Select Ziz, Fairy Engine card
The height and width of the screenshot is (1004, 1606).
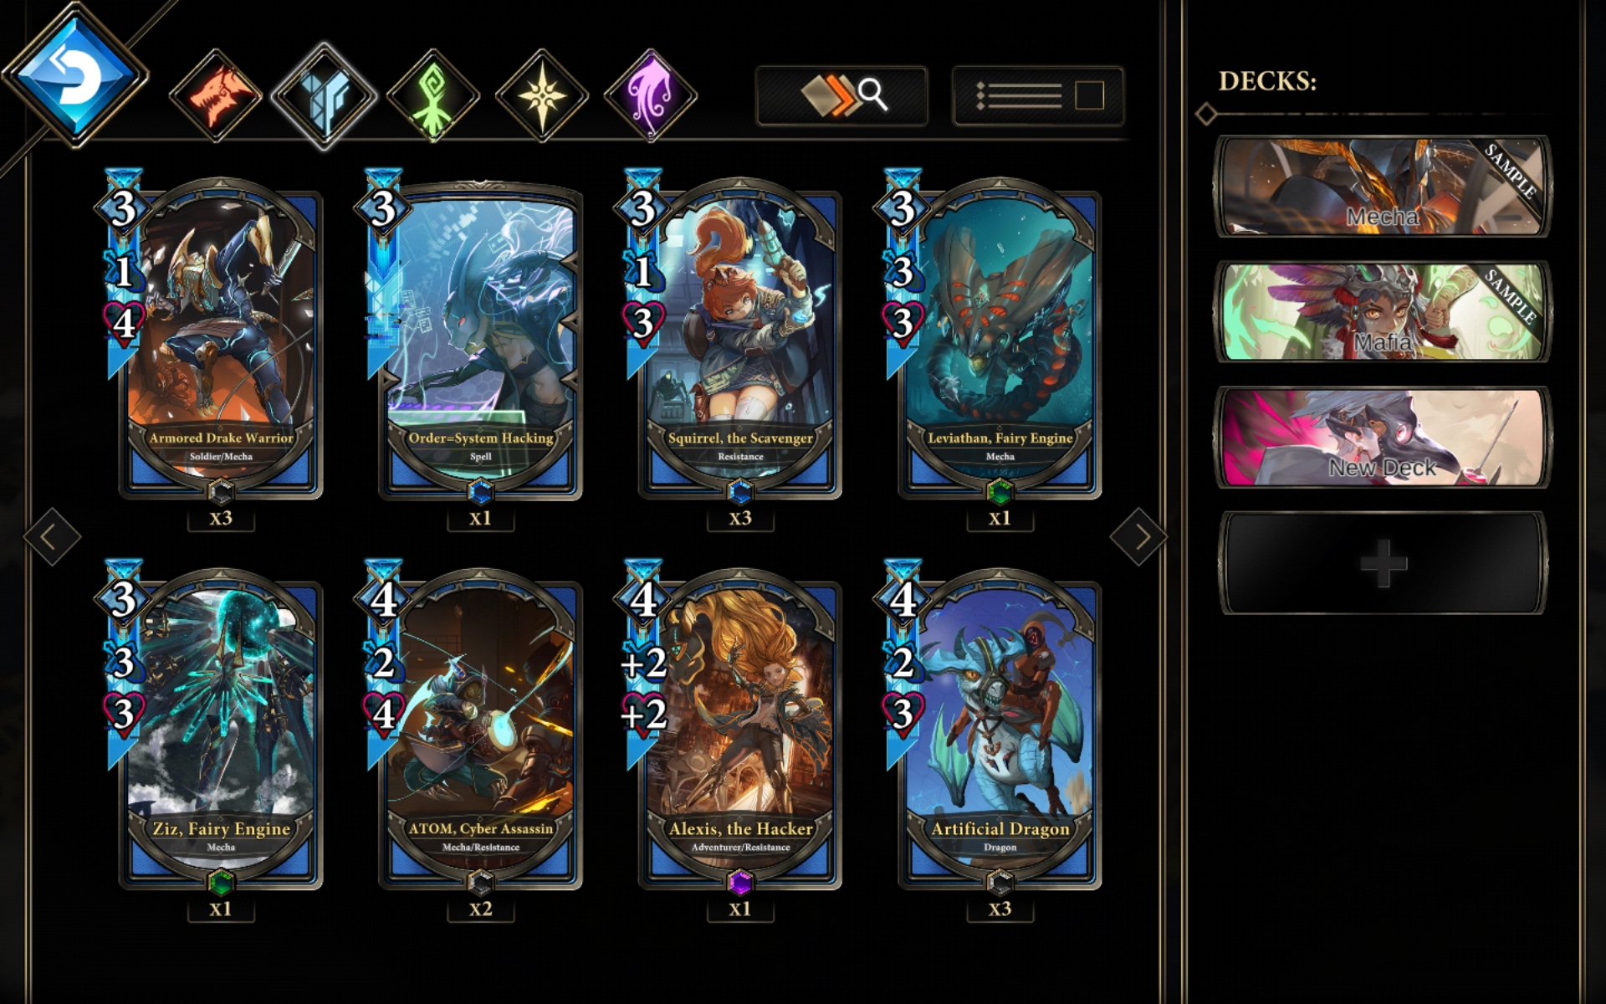(213, 727)
